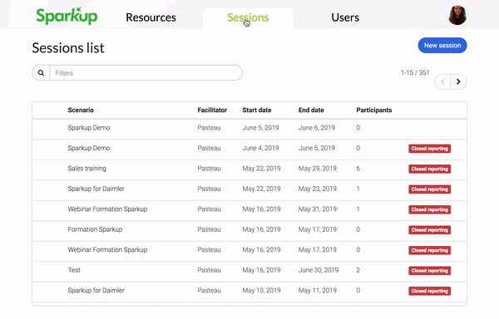The width and height of the screenshot is (499, 319).
Task: Open the Sales training session
Action: pyautogui.click(x=249, y=169)
